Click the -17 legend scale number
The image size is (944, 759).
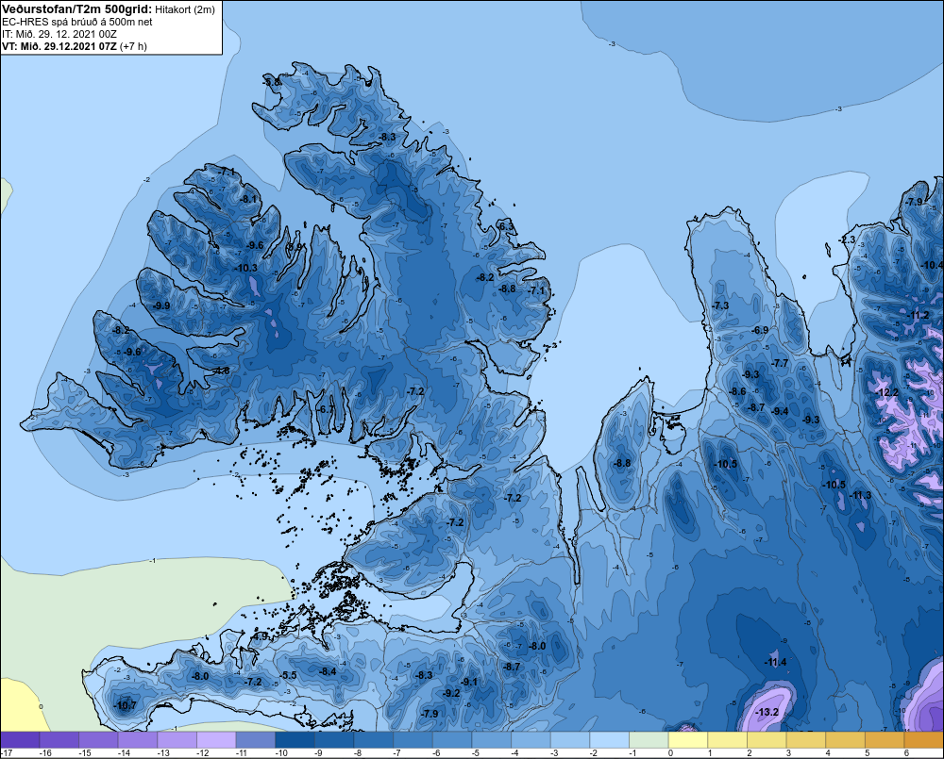coord(7,753)
